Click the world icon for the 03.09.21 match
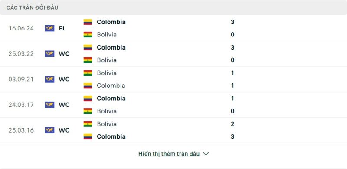Image resolution: width=347 pixels, height=169 pixels. point(49,79)
